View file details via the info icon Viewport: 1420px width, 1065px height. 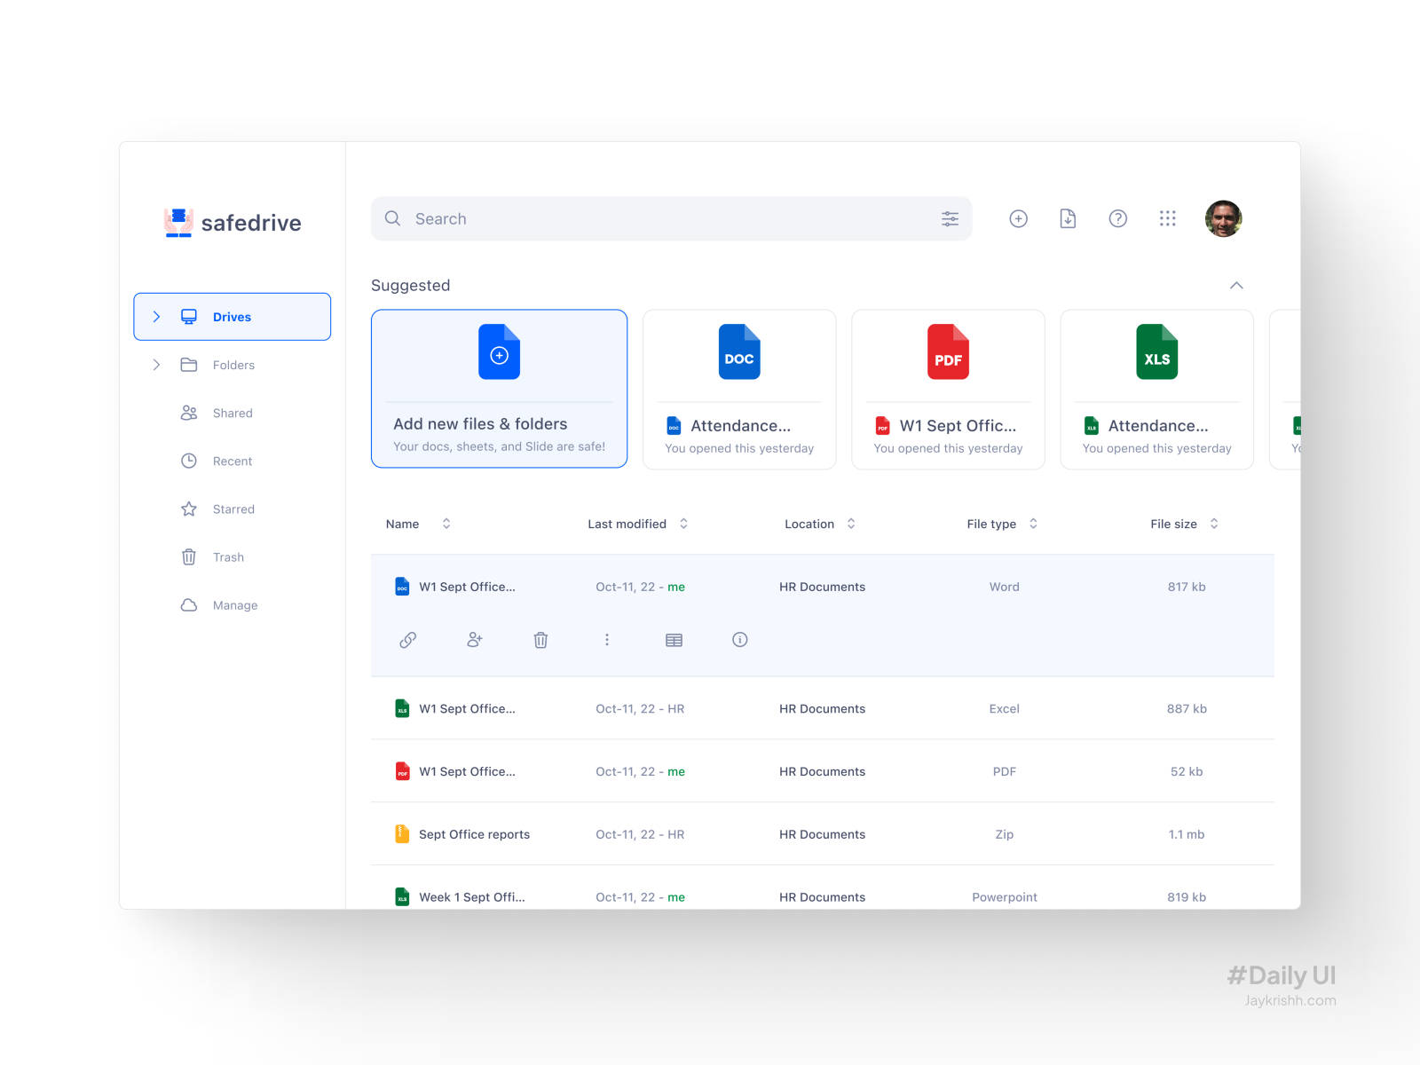[x=739, y=639]
